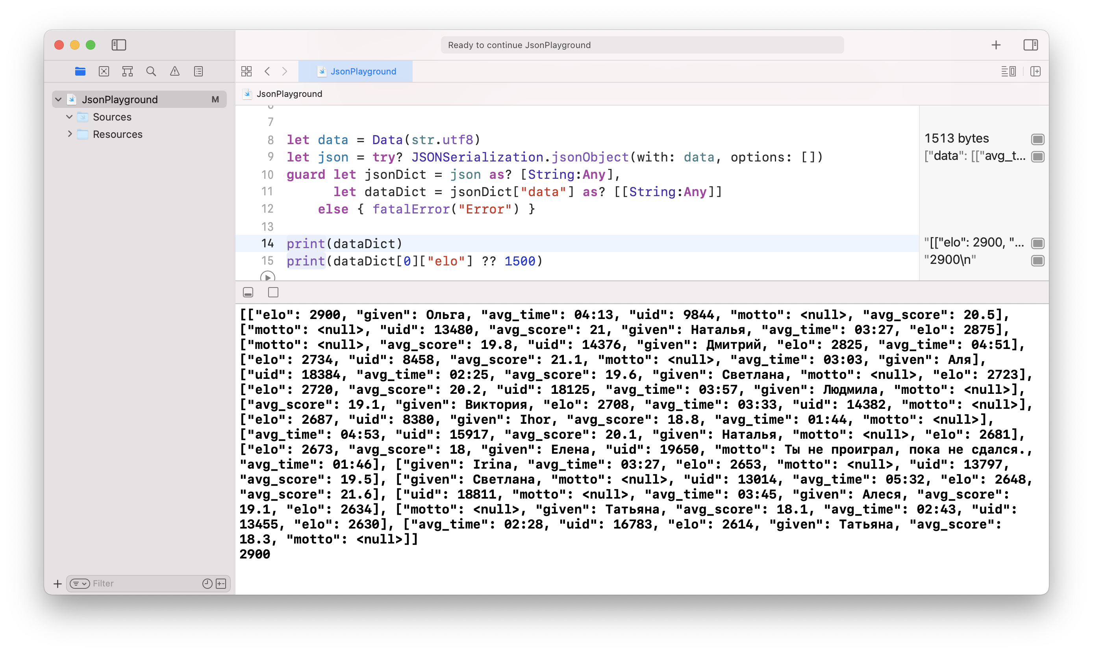Viewport: 1093px width, 653px height.
Task: Open the Symbol navigator icon
Action: (128, 71)
